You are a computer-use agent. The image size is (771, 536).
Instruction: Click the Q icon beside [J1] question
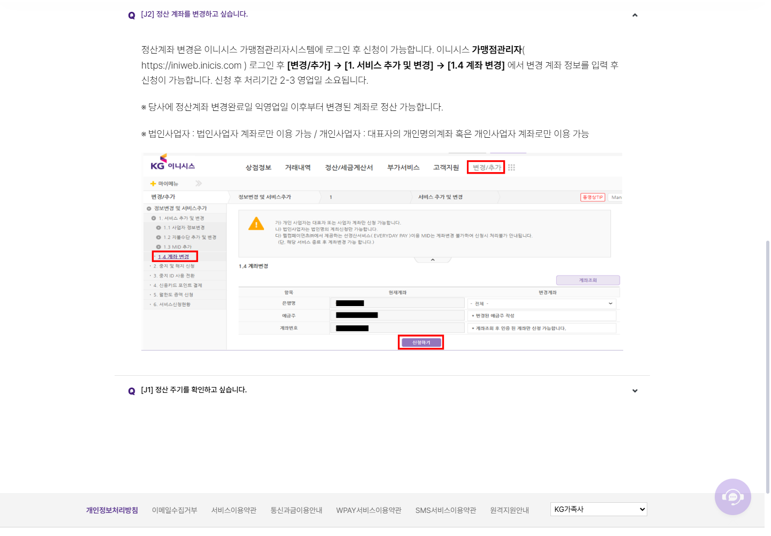pos(132,391)
